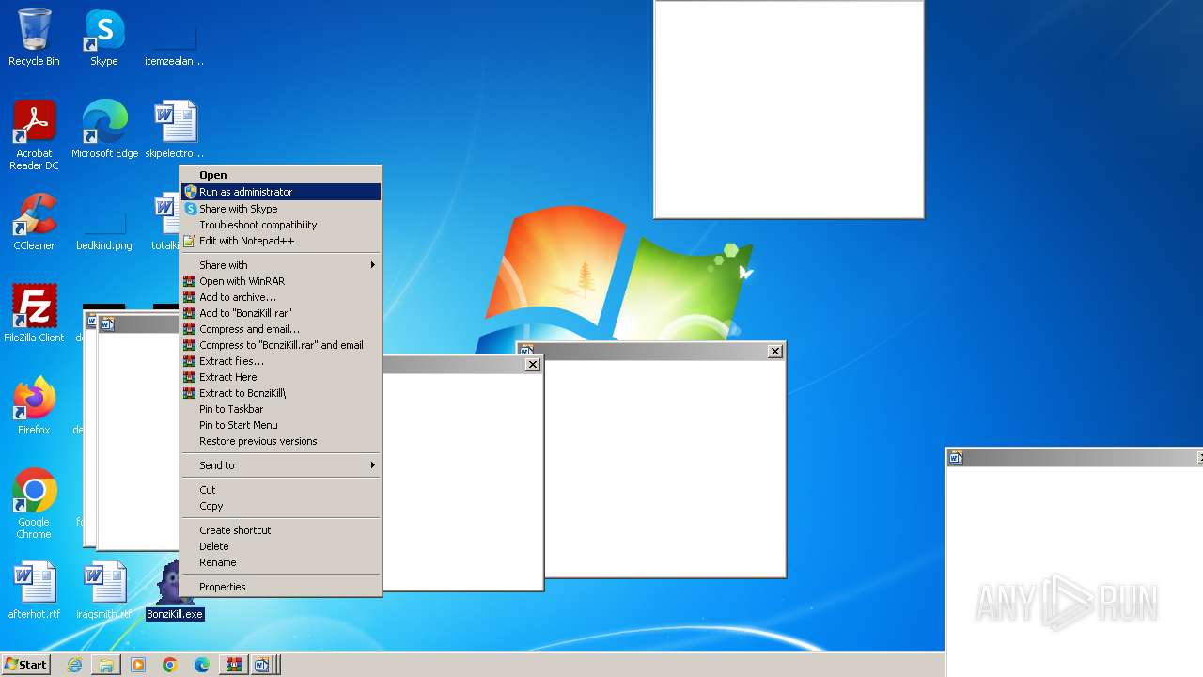Viewport: 1203px width, 677px height.
Task: Open Properties from context menu
Action: pos(281,587)
